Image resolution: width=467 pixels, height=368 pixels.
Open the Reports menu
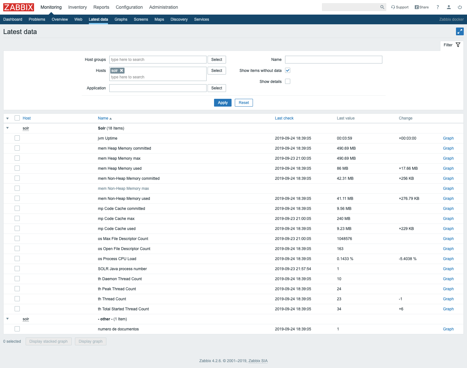click(101, 7)
